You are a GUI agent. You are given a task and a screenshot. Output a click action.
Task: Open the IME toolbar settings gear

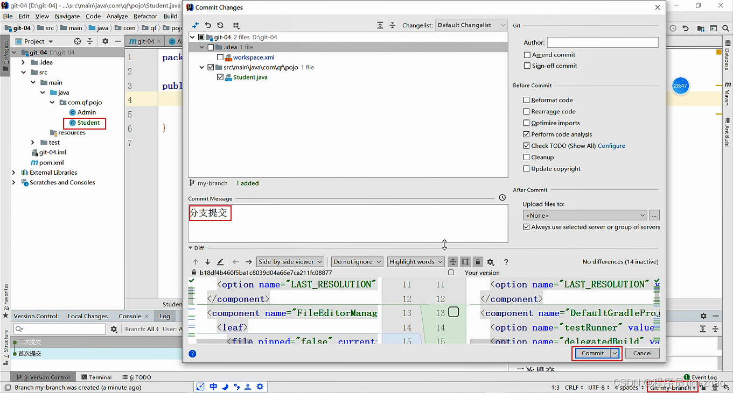260,387
